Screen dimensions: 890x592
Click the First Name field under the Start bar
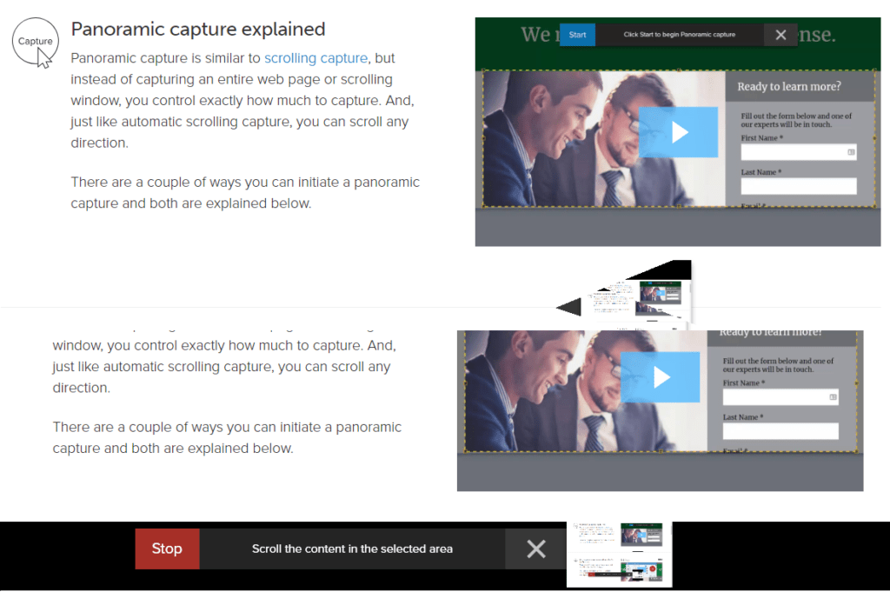[792, 152]
